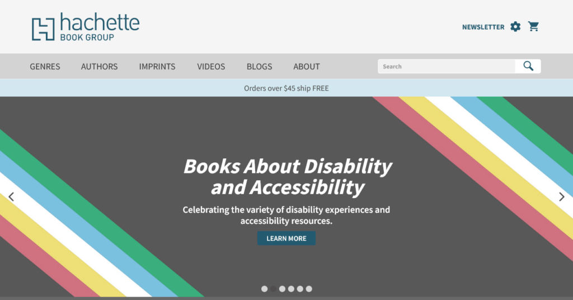Select the second (active) carousel dot
This screenshot has width=573, height=300.
[273, 289]
